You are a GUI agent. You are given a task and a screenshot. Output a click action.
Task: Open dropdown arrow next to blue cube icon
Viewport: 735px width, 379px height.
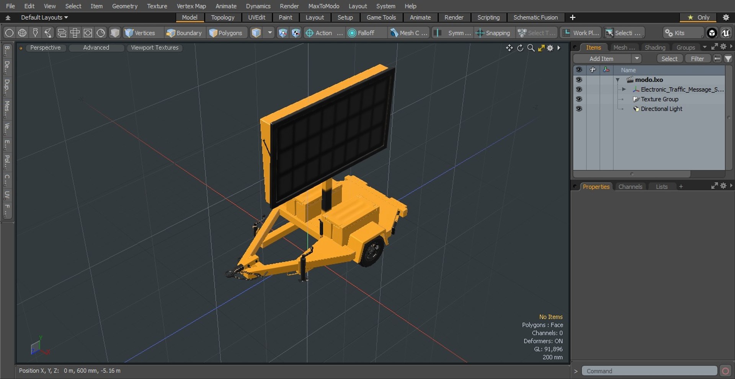tap(270, 33)
